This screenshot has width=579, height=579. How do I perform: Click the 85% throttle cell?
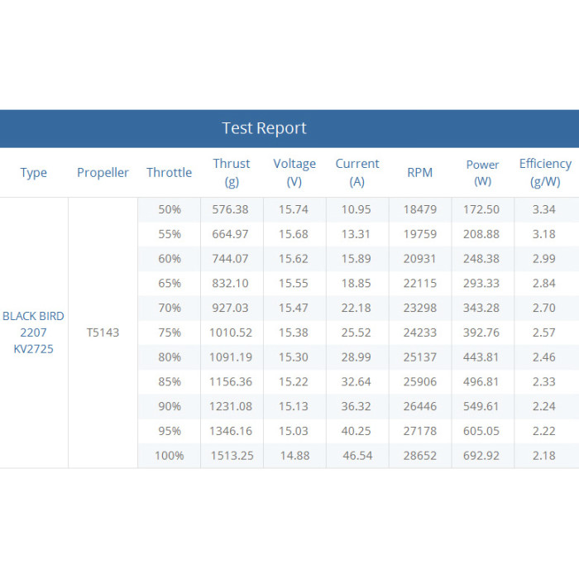click(170, 382)
